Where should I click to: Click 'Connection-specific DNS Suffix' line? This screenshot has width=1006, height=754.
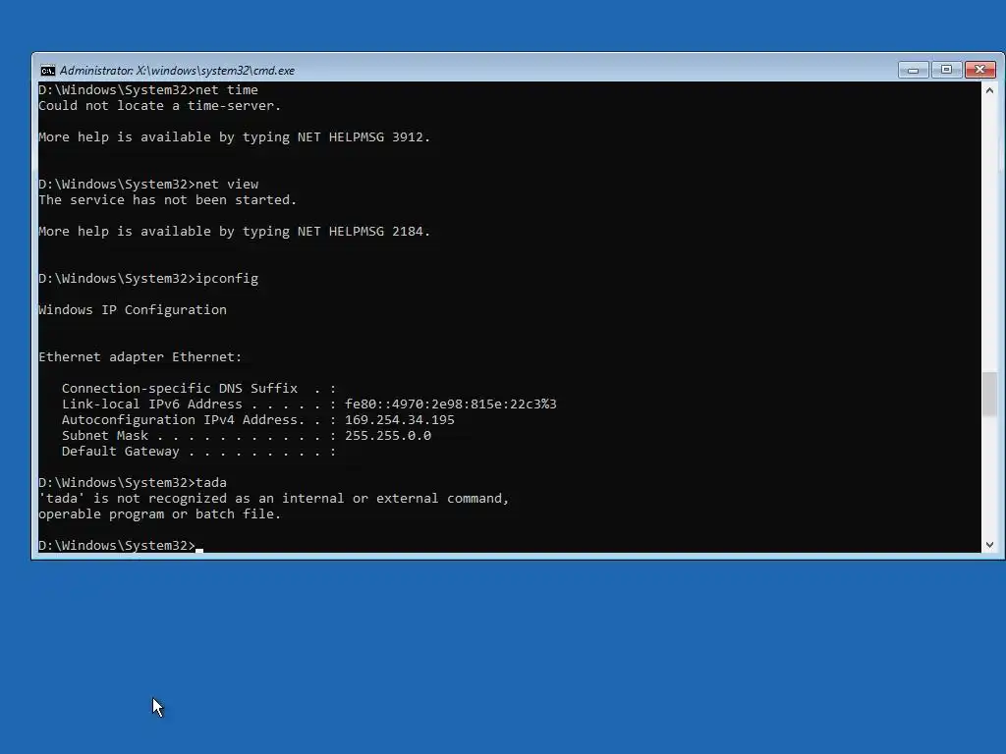point(198,389)
